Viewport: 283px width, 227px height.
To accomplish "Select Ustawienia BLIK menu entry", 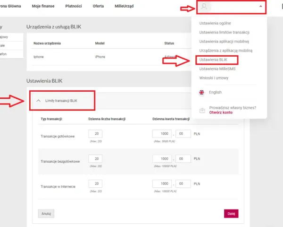I will 213,60.
